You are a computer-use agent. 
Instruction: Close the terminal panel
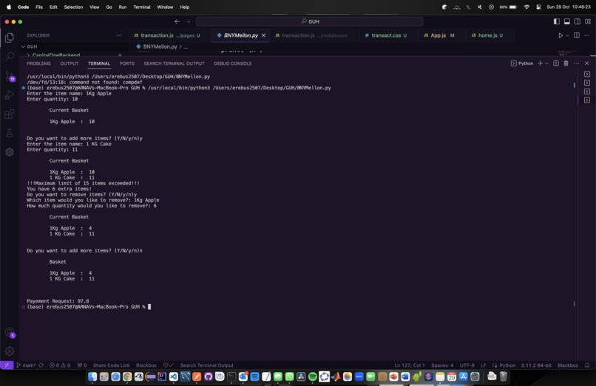click(x=587, y=63)
